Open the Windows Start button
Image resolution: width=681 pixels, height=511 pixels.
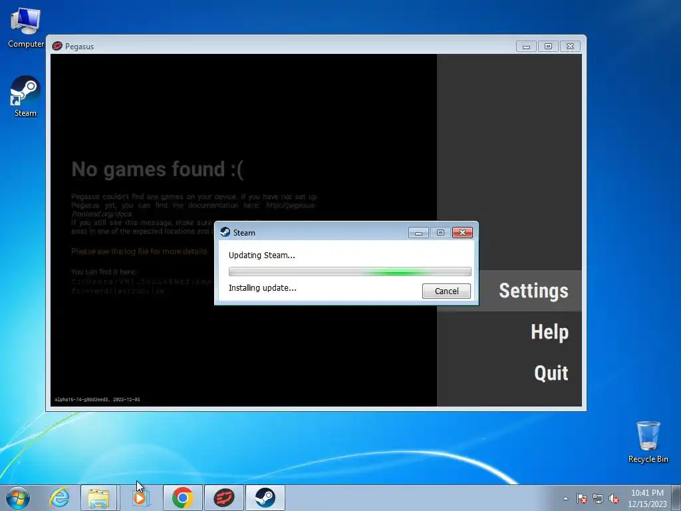click(18, 498)
